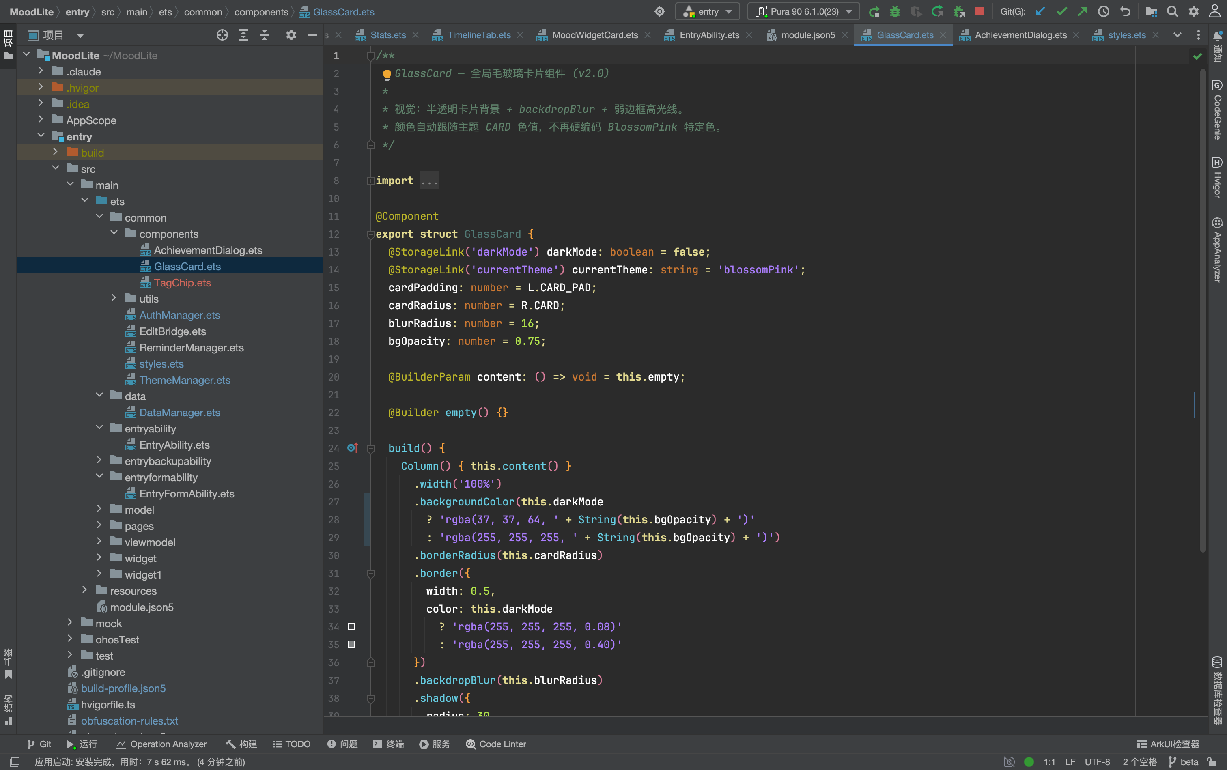Toggle the line 1 code fold marker
The image size is (1227, 770).
pyautogui.click(x=371, y=56)
